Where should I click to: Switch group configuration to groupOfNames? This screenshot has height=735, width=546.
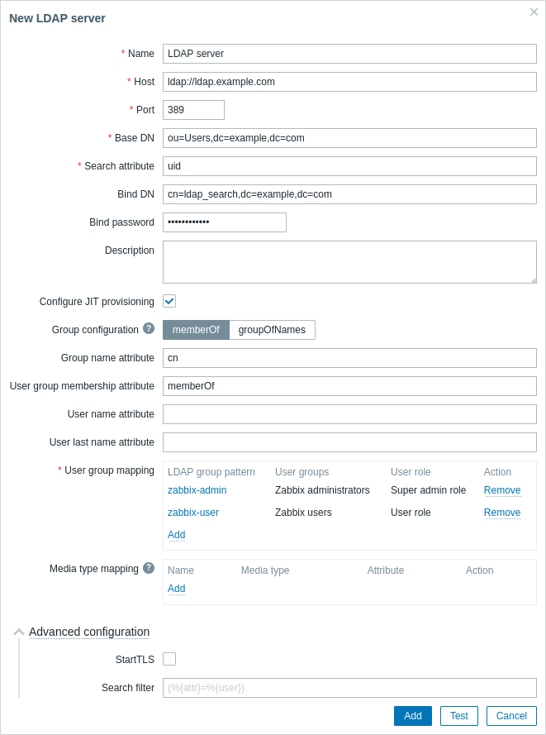[x=272, y=330]
